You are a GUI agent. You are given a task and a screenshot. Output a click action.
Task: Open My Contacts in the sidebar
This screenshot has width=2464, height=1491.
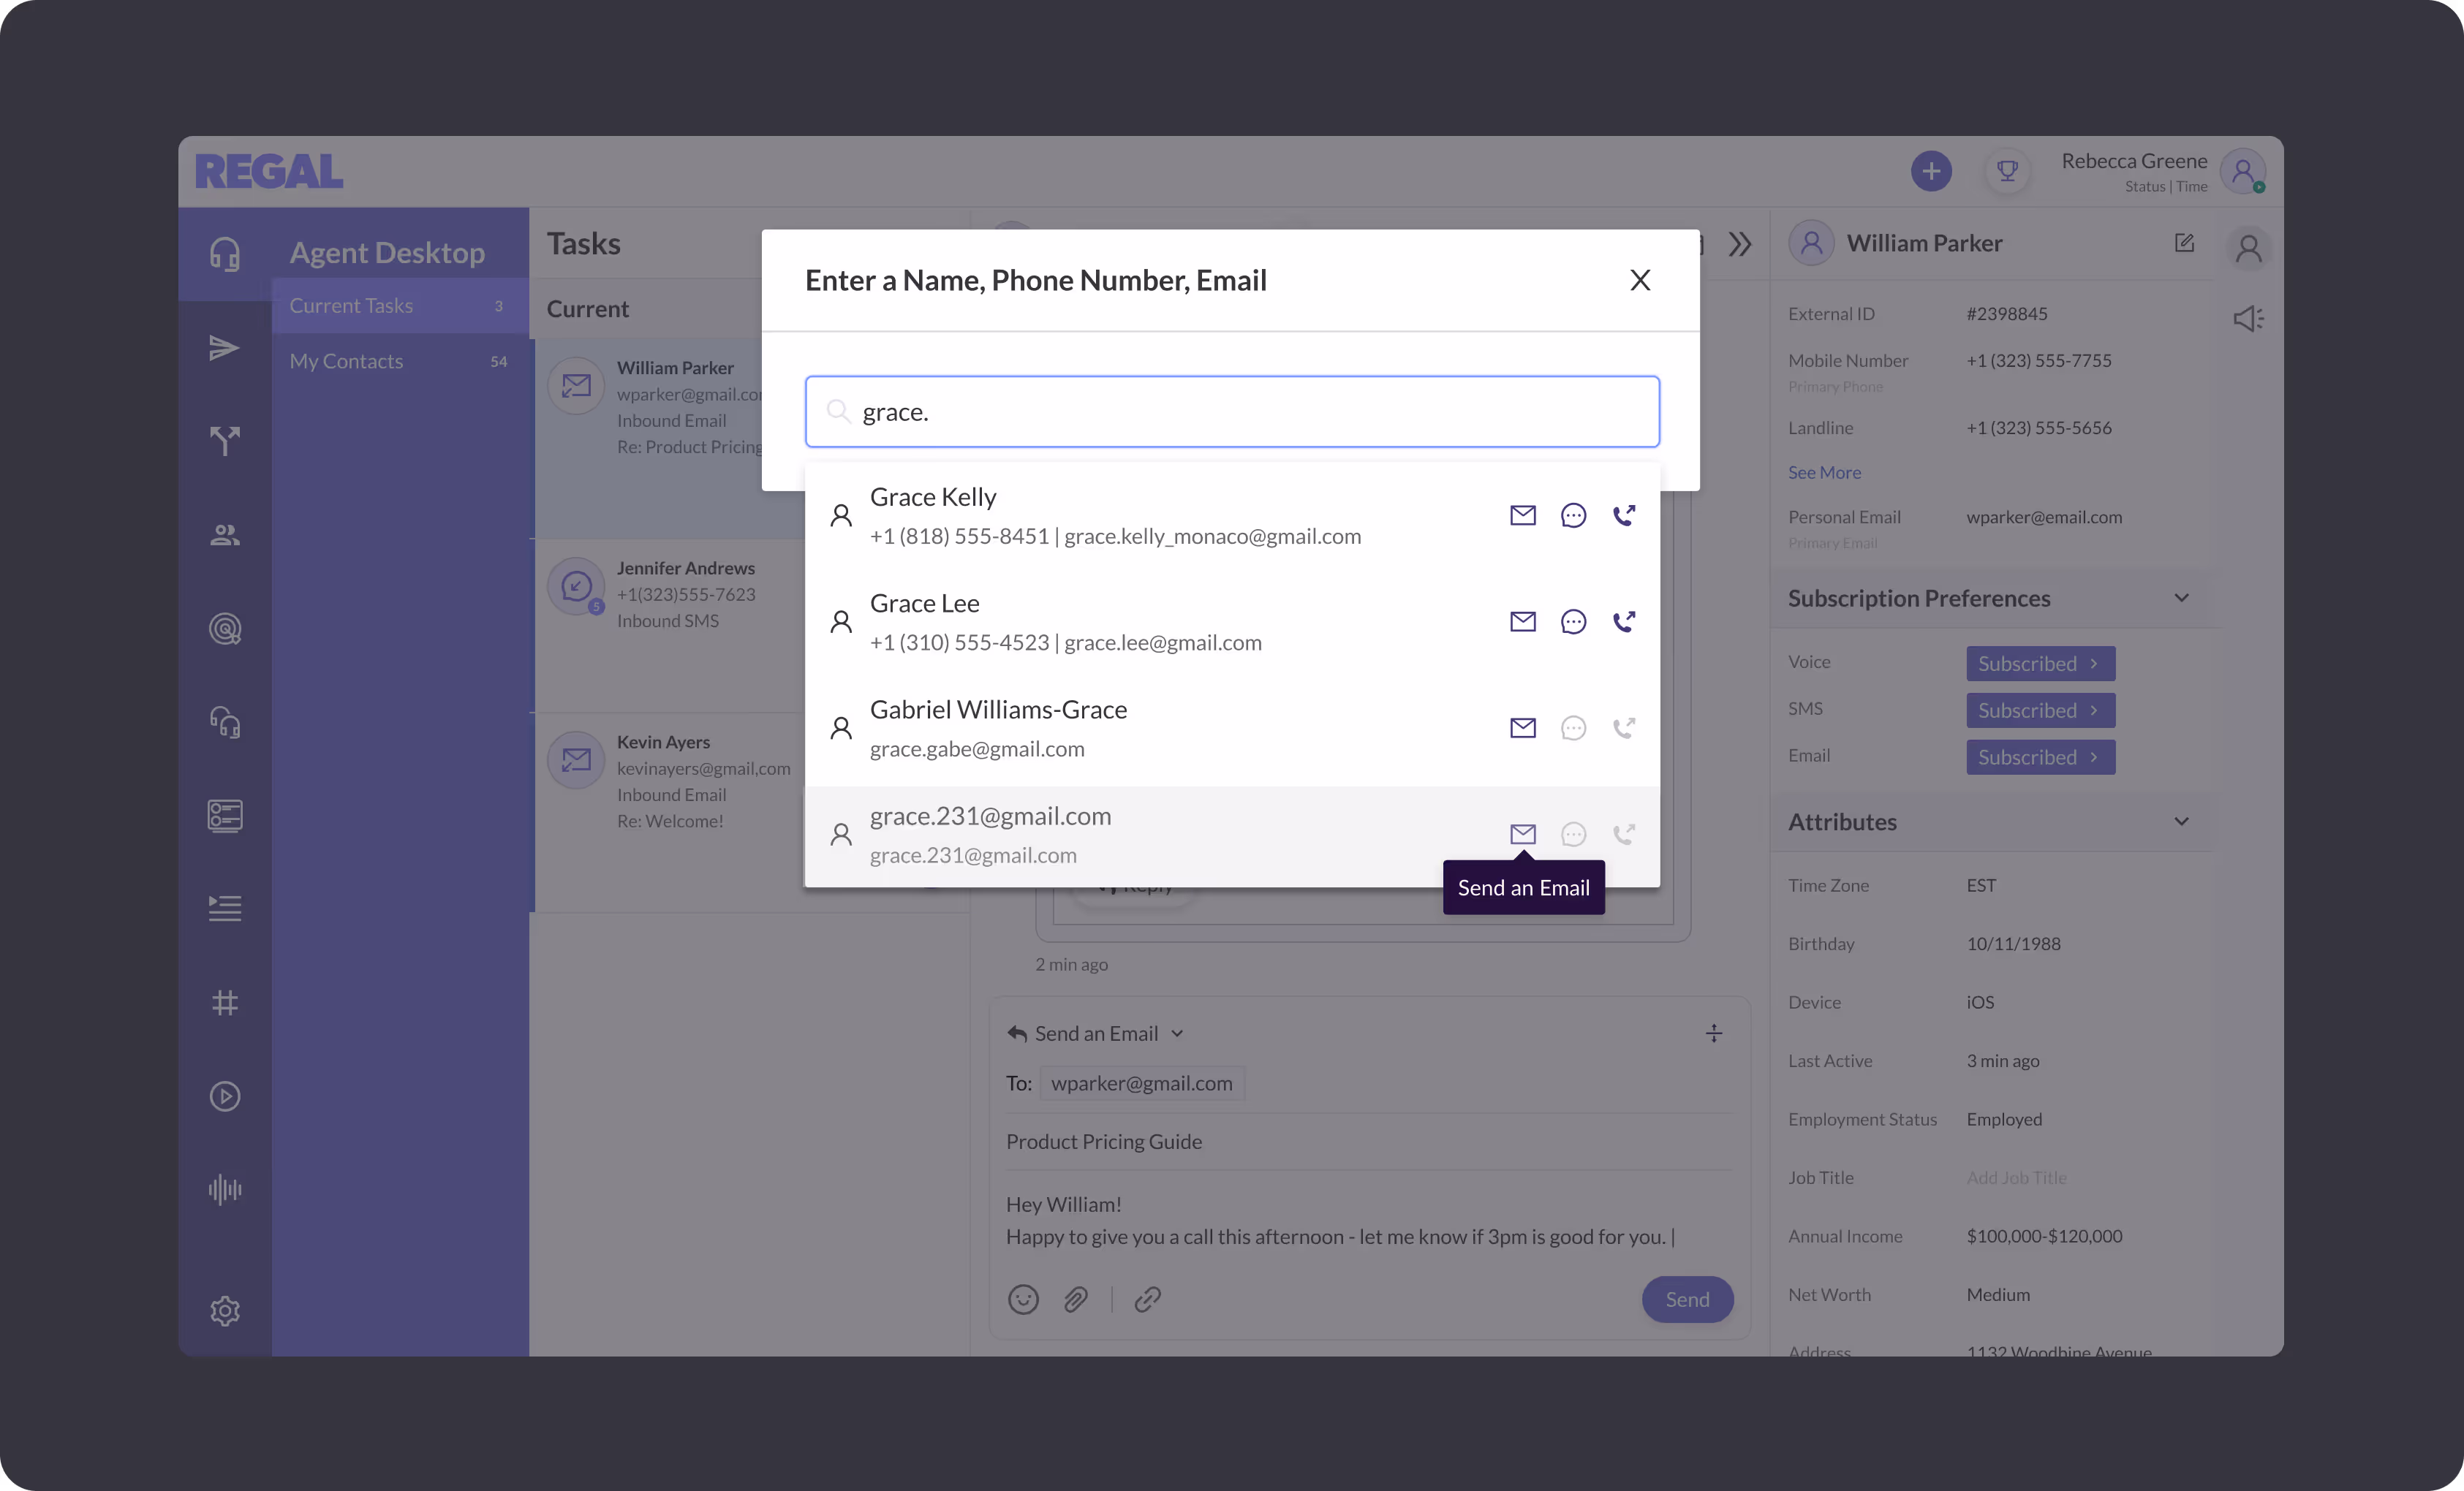tap(346, 362)
